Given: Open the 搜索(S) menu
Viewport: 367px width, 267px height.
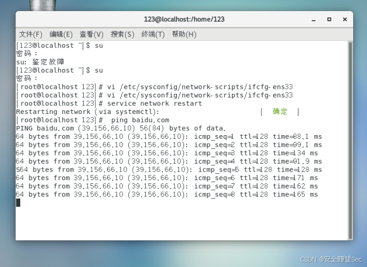Looking at the screenshot, I should [123, 34].
